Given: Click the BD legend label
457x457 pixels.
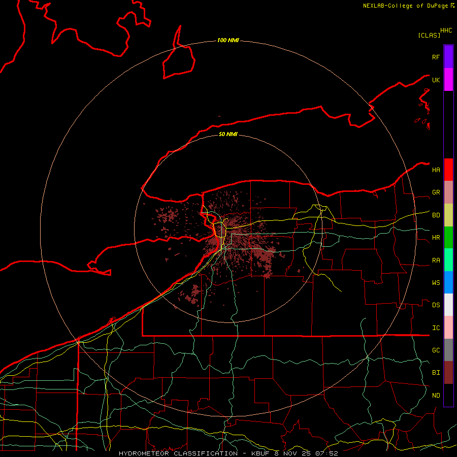Looking at the screenshot, I should 436,215.
